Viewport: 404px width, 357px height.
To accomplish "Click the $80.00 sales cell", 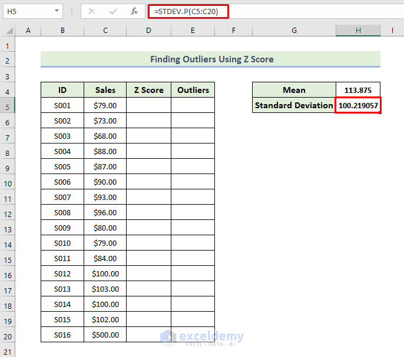I will pyautogui.click(x=105, y=228).
